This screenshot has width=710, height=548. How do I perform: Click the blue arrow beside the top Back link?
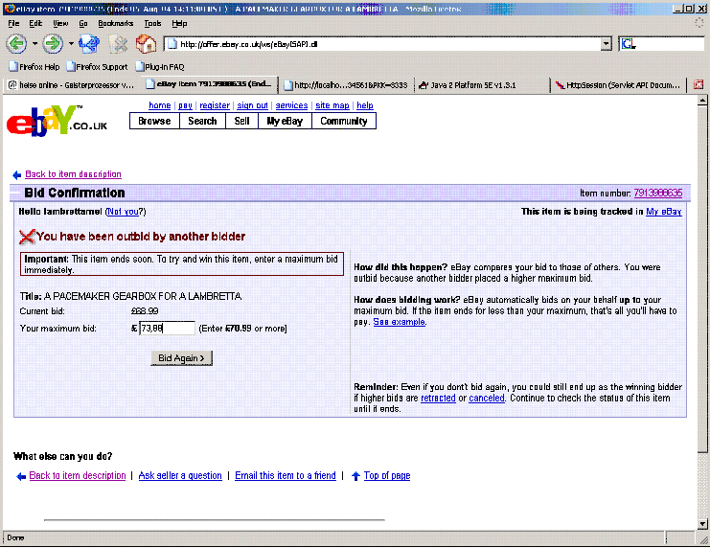17,175
